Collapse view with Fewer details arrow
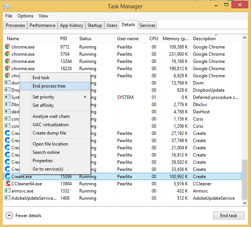Screen dimensions: 251x227 click(x=9, y=216)
